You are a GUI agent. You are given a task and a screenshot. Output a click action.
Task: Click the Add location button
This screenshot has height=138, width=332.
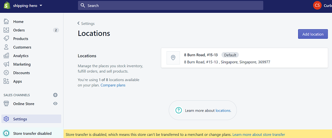(x=313, y=34)
